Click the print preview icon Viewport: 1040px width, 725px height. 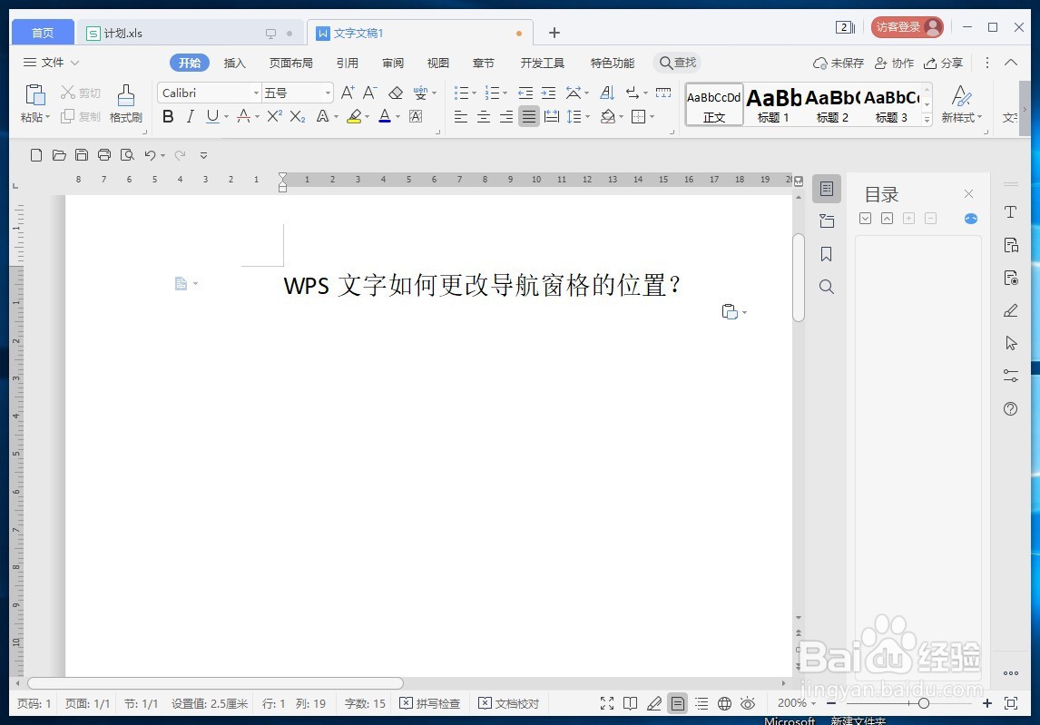click(x=127, y=155)
